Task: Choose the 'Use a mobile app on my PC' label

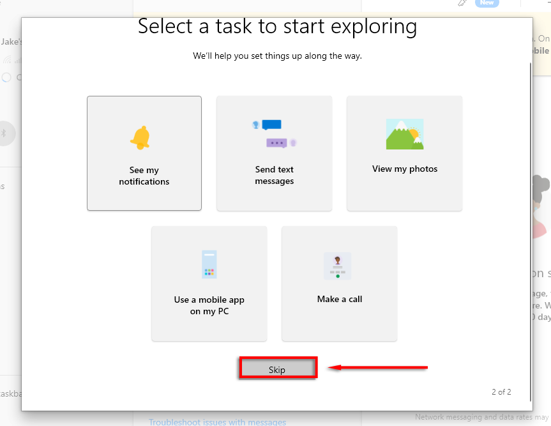Action: click(209, 306)
